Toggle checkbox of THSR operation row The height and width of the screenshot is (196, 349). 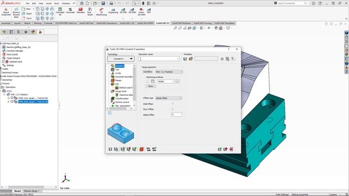point(12,98)
